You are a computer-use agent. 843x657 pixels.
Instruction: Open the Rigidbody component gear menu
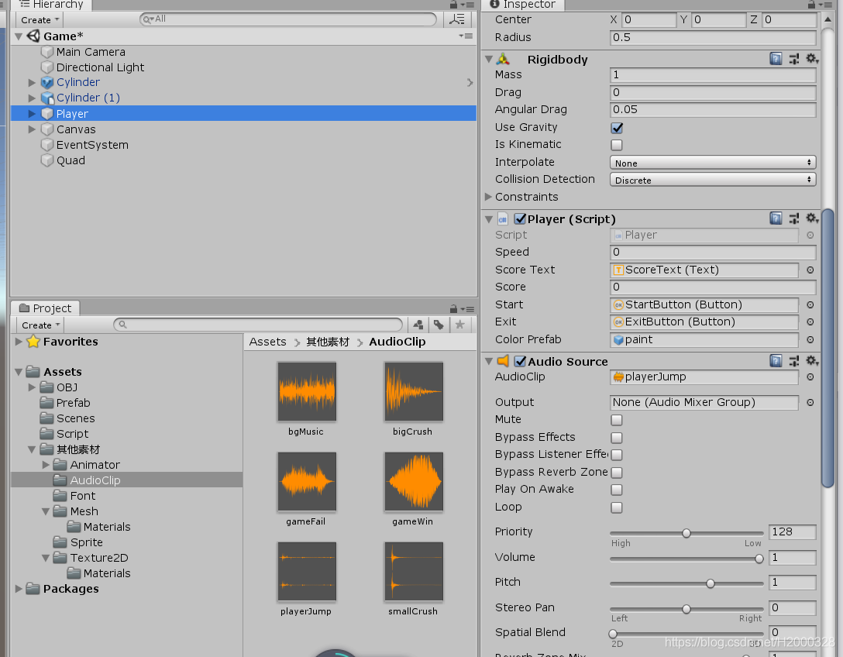pos(812,59)
